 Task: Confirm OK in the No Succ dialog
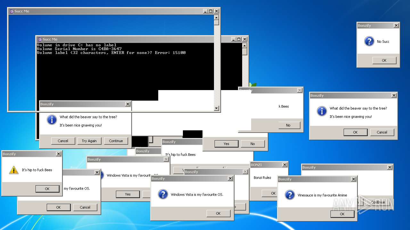384,60
